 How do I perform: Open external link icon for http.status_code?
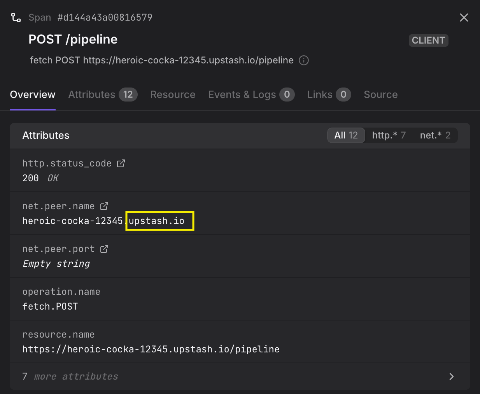121,163
